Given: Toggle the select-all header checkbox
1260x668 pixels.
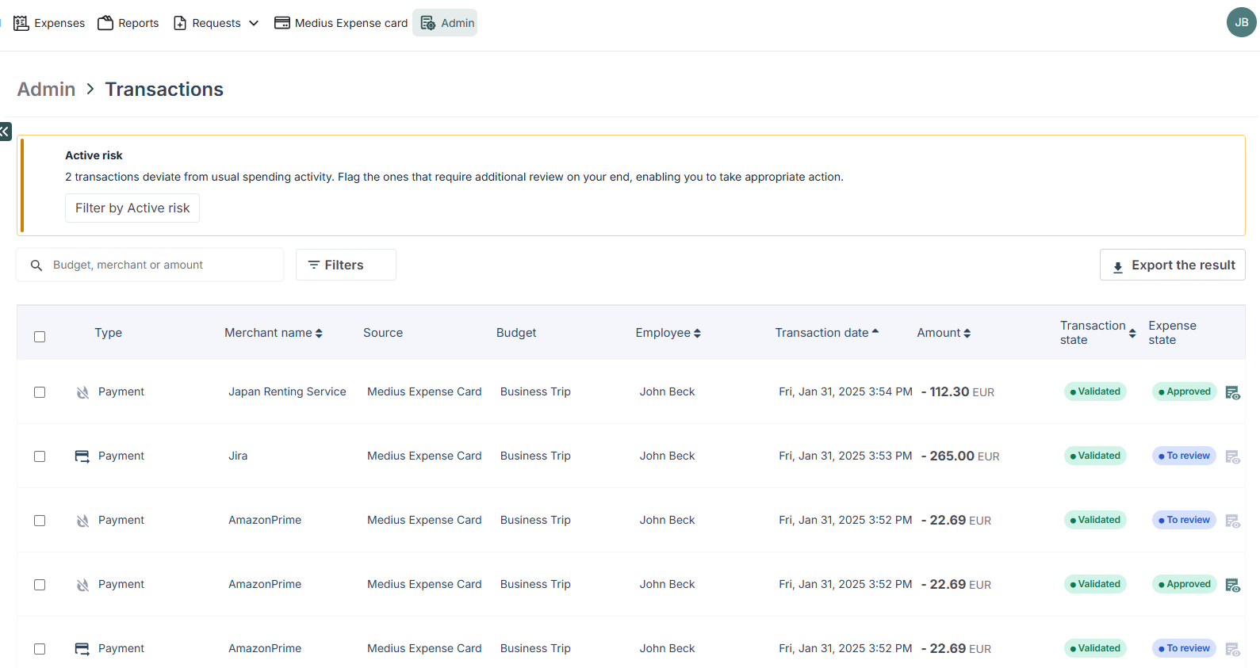Looking at the screenshot, I should click(x=40, y=337).
